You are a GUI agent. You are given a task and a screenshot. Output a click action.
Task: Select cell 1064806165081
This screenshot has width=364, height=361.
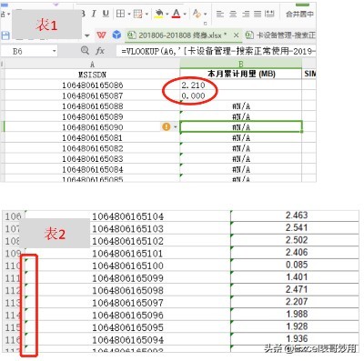point(92,138)
